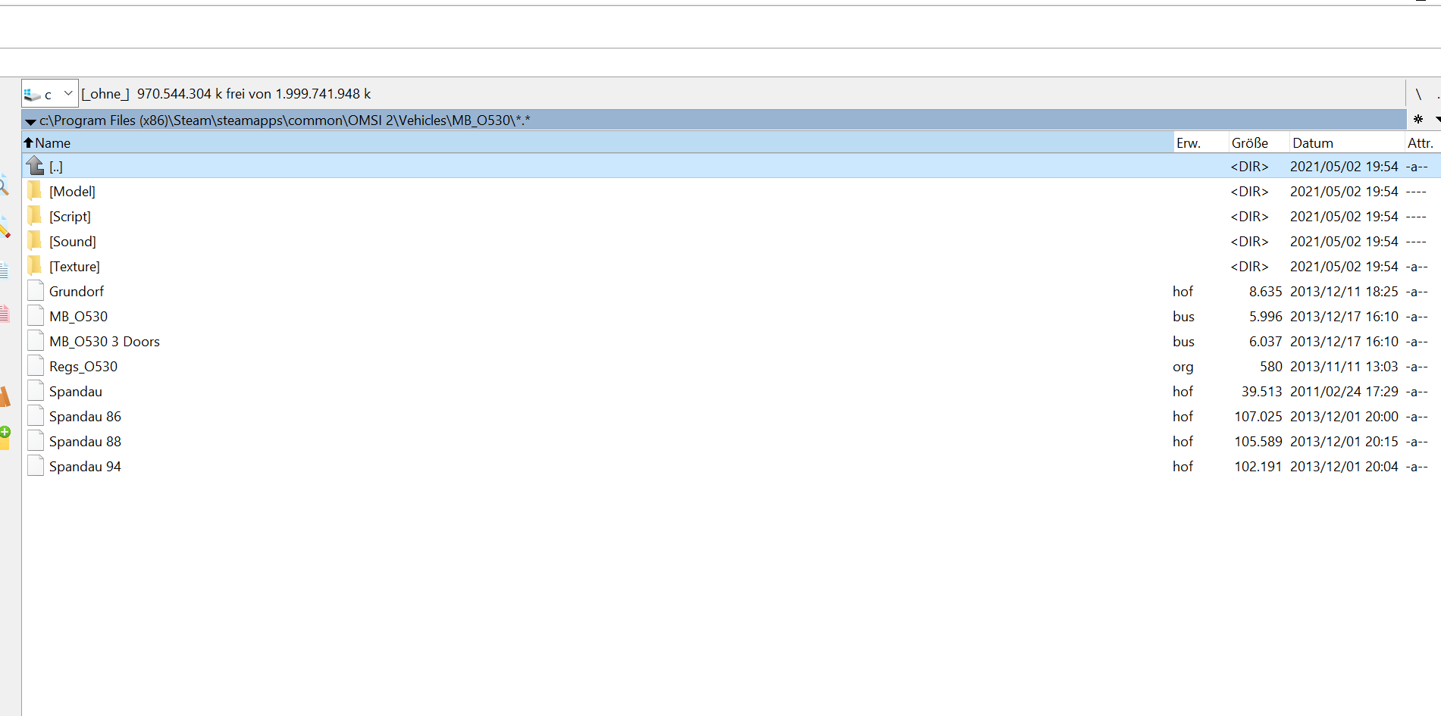Select the Model folder icon
This screenshot has height=716, width=1441.
pos(35,191)
